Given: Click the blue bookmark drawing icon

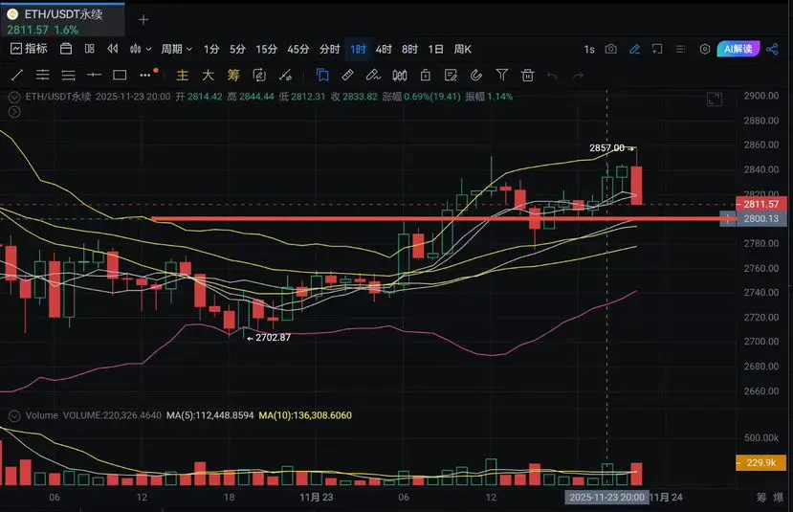Looking at the screenshot, I should [322, 76].
